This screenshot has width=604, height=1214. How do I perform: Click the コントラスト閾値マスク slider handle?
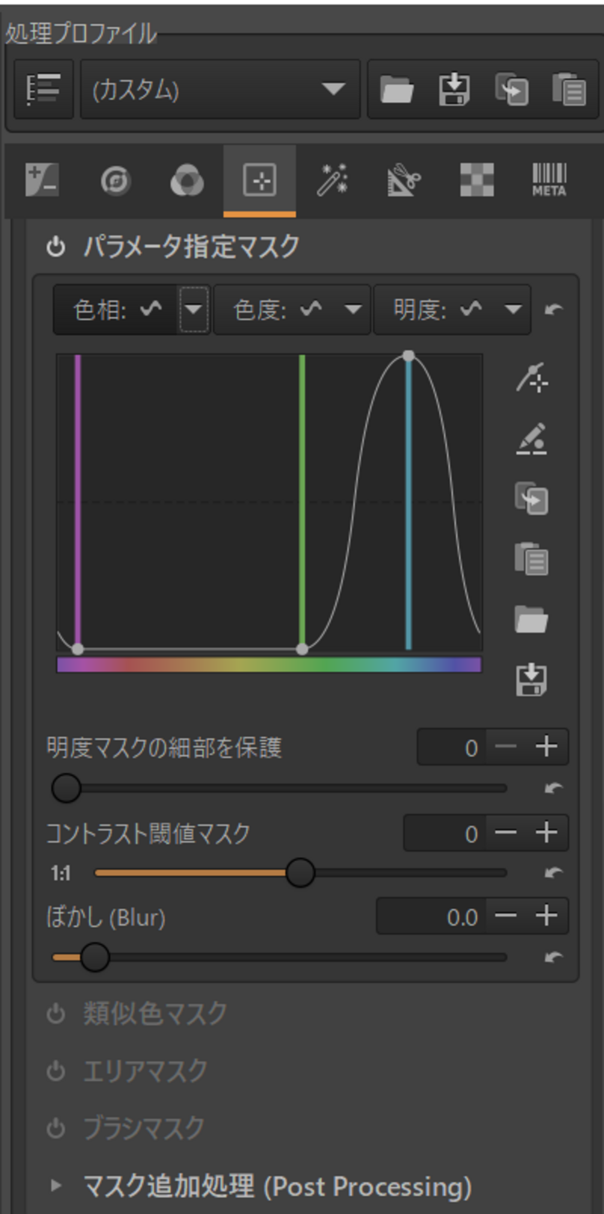coord(300,873)
